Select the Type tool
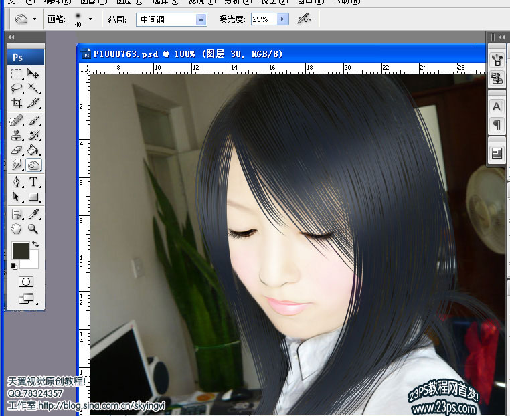Image resolution: width=510 pixels, height=416 pixels. 33,182
